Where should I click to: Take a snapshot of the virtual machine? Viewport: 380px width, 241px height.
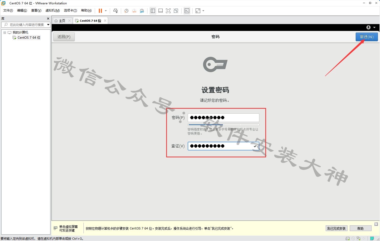click(x=126, y=11)
